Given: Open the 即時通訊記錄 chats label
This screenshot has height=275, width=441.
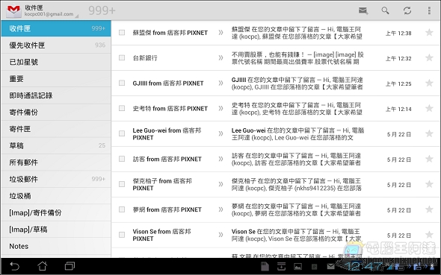Looking at the screenshot, I should pos(56,95).
